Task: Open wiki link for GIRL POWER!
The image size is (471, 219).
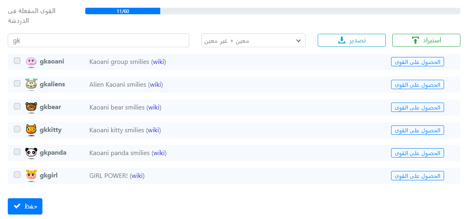Action: [x=137, y=176]
